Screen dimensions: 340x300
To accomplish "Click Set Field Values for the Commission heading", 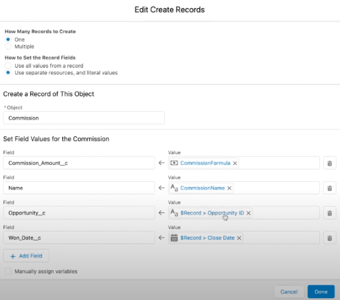I will [56, 139].
